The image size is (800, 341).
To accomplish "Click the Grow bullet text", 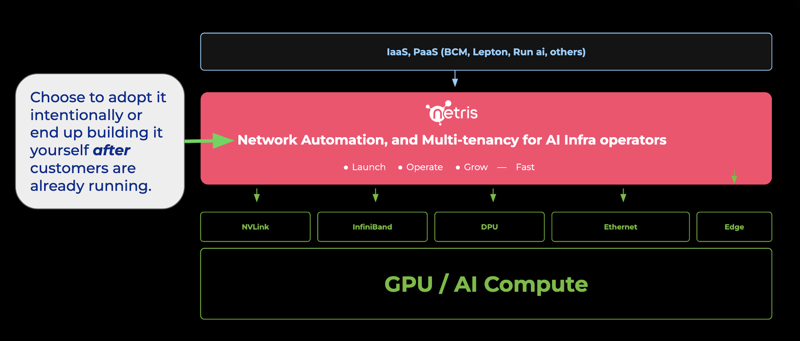I will tap(476, 167).
